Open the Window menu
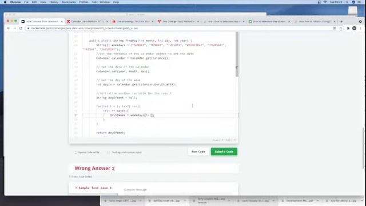Screen dimensions: 366x206 tap(105, 2)
